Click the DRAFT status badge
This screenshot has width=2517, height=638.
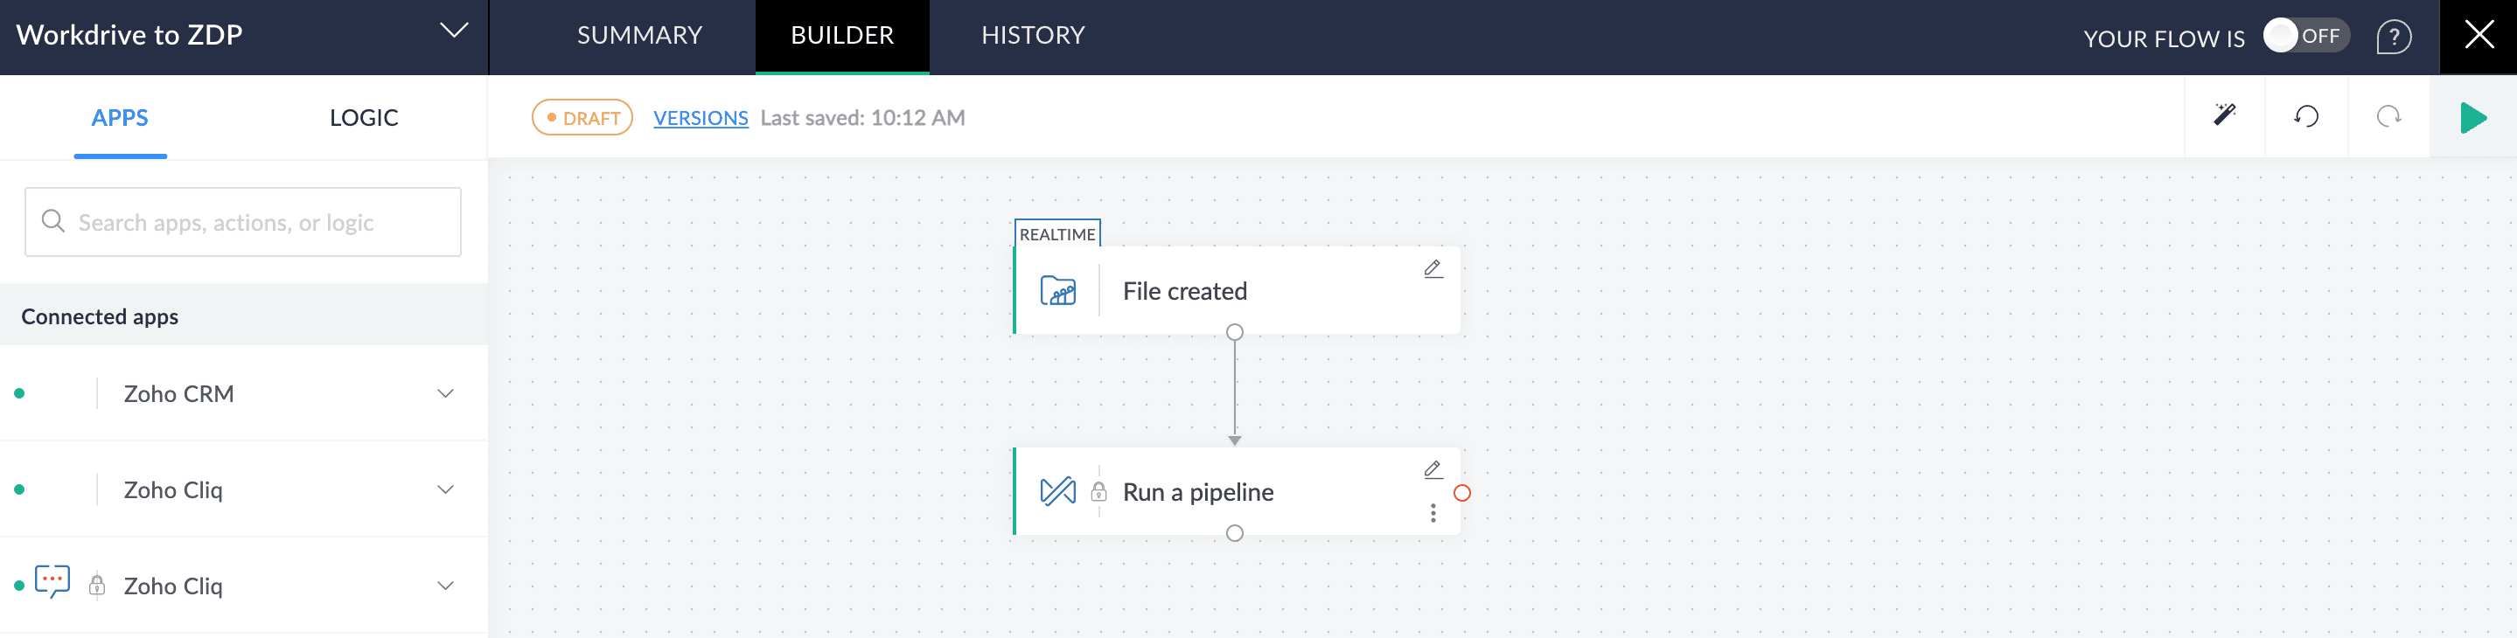point(582,118)
